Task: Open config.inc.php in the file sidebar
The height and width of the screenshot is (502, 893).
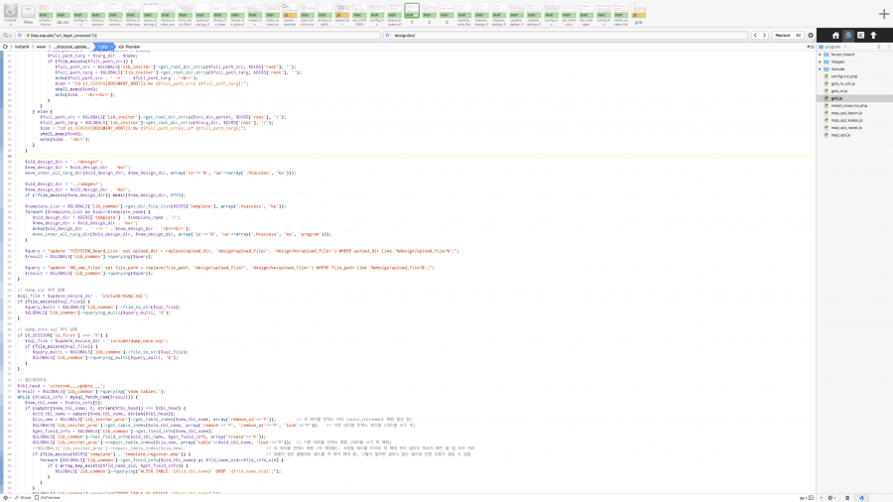Action: pos(842,76)
